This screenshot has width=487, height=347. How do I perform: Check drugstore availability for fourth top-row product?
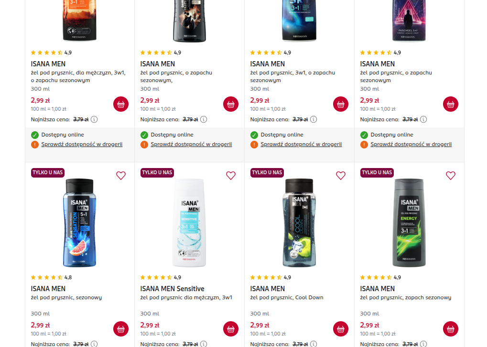[x=411, y=144]
